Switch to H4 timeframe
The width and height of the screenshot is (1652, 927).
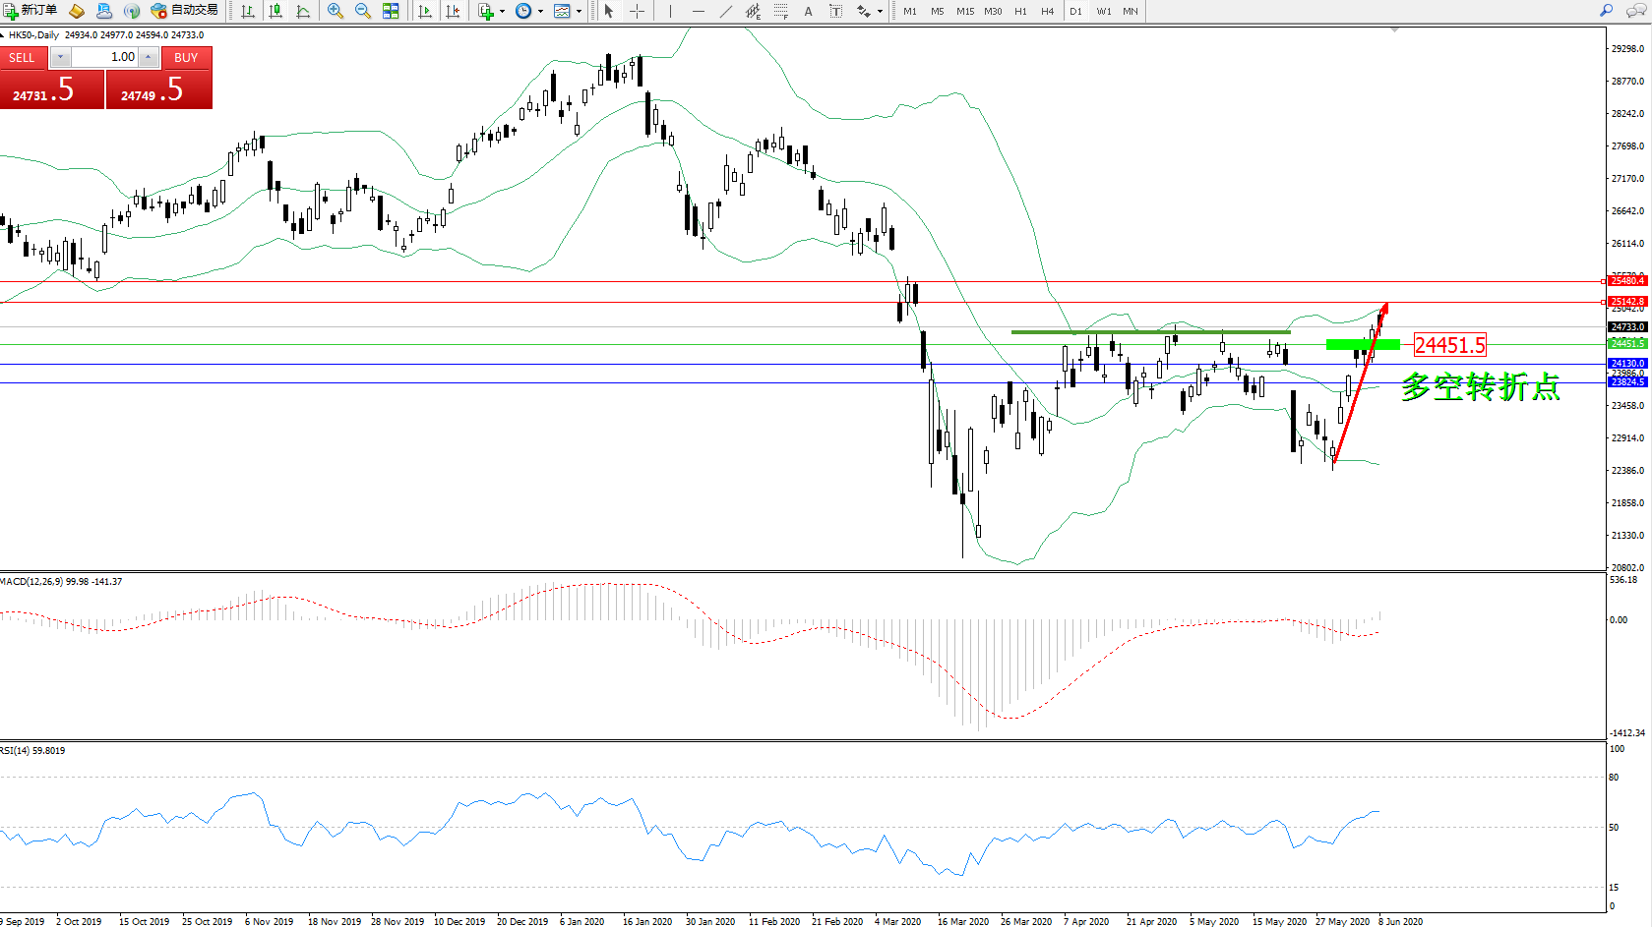pyautogui.click(x=1047, y=11)
